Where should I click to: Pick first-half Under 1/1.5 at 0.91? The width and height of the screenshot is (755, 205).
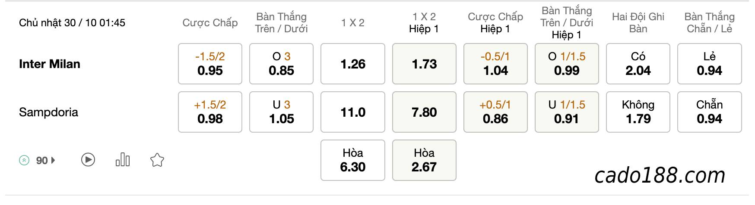[567, 112]
